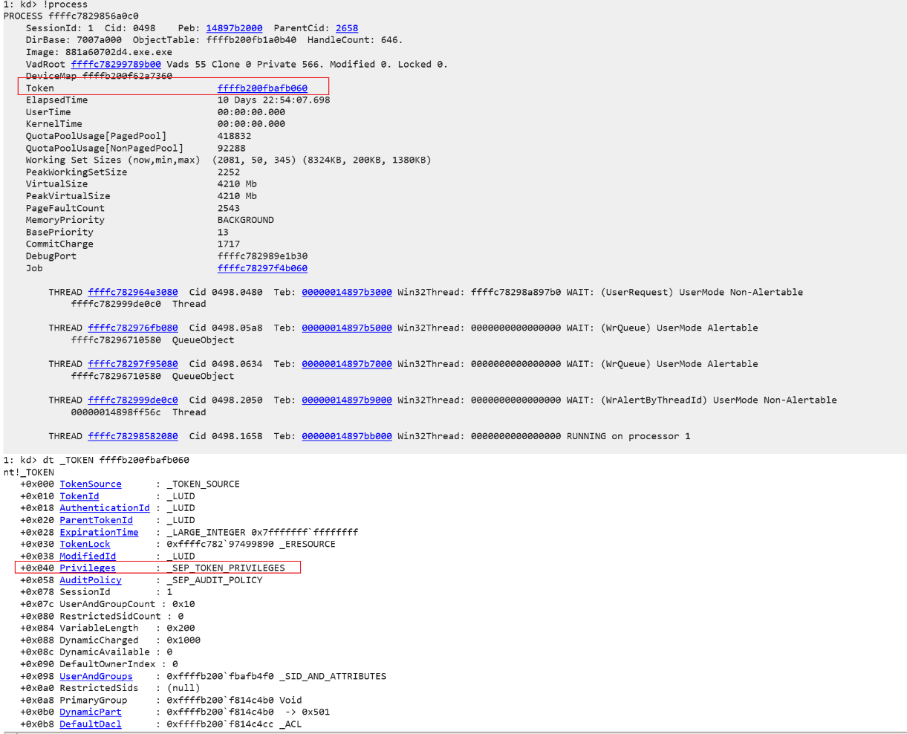Open the ParentCid 2658 link

[346, 28]
